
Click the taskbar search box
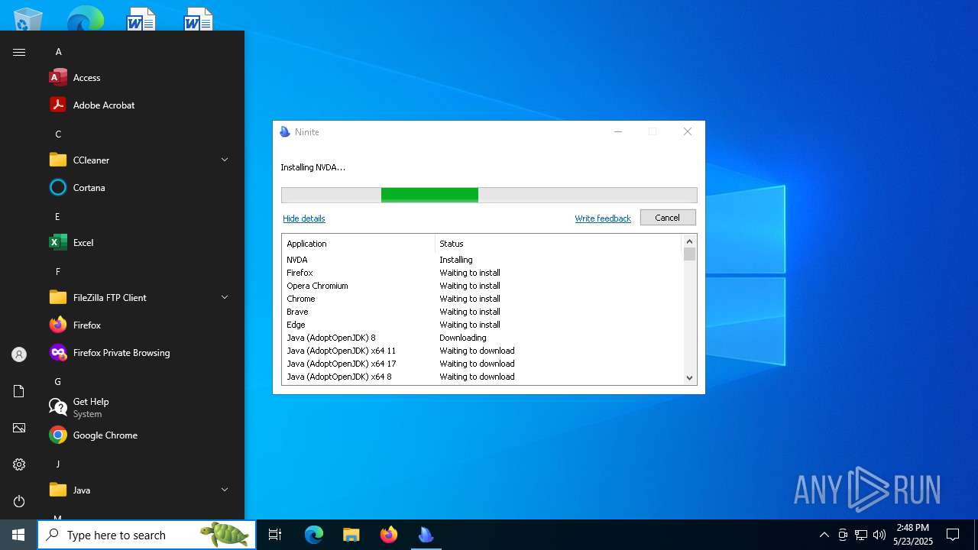point(147,535)
